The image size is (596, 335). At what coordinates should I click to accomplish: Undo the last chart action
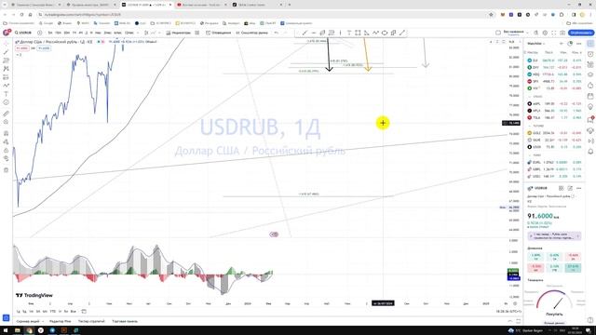tap(277, 33)
